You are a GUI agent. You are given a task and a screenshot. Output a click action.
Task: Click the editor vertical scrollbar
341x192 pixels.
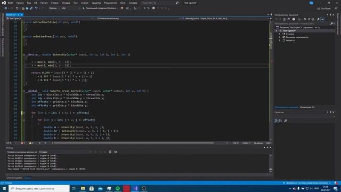tap(271, 81)
